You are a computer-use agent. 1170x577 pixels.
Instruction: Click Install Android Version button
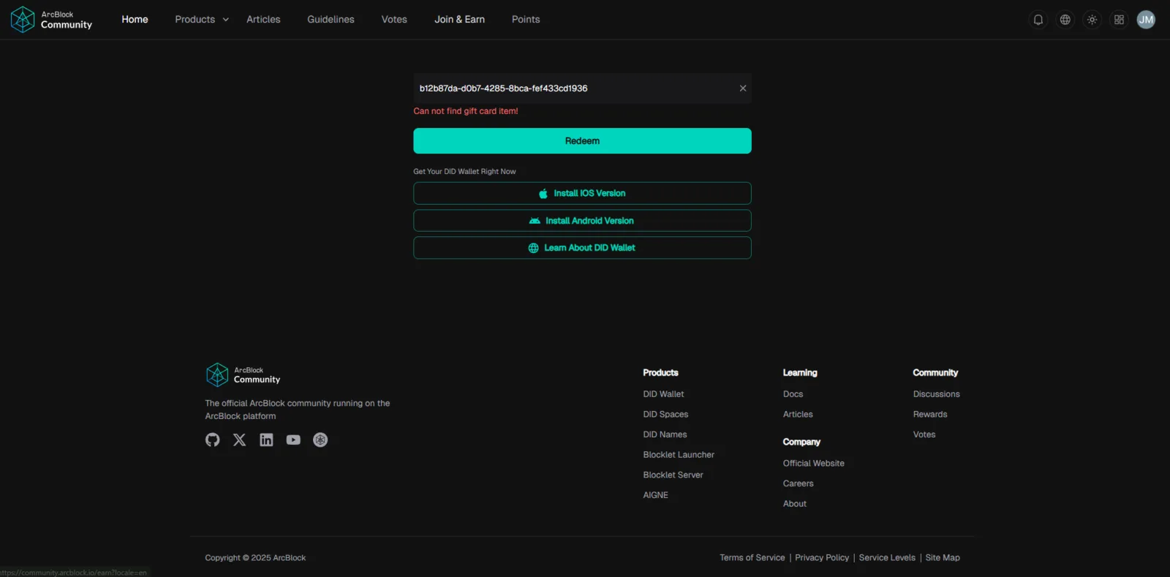tap(582, 221)
